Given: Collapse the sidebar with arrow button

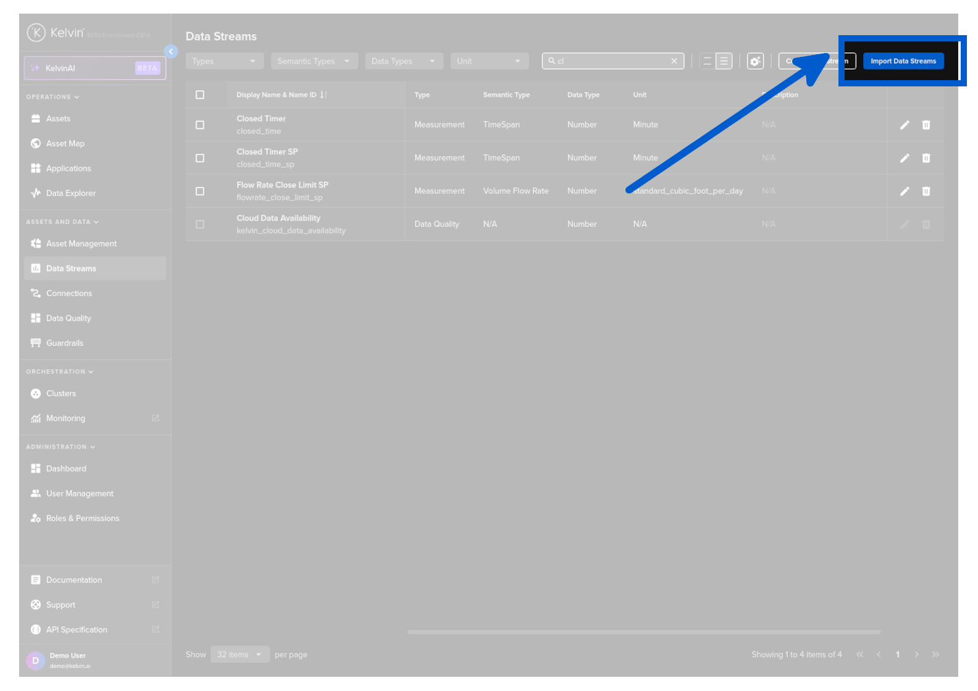Looking at the screenshot, I should tap(171, 52).
